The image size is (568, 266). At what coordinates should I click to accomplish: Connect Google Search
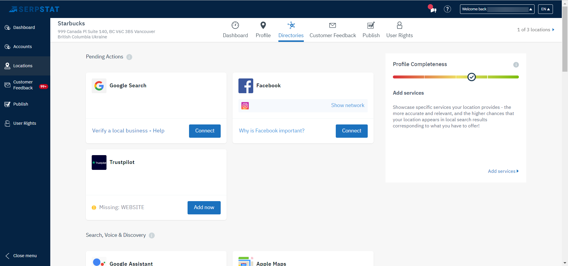[205, 131]
